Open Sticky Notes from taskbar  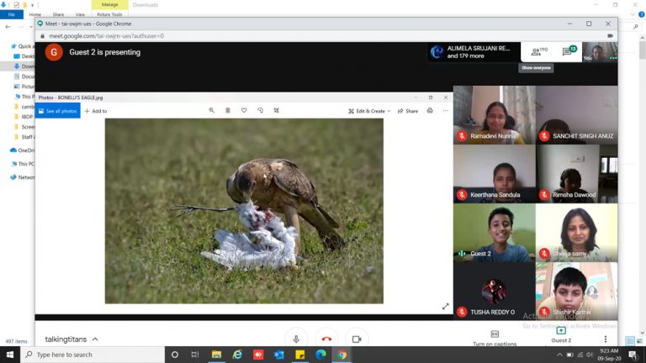[x=300, y=355]
